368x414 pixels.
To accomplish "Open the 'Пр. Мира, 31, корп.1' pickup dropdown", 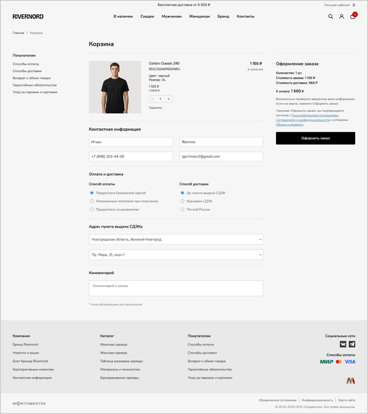I will [176, 255].
